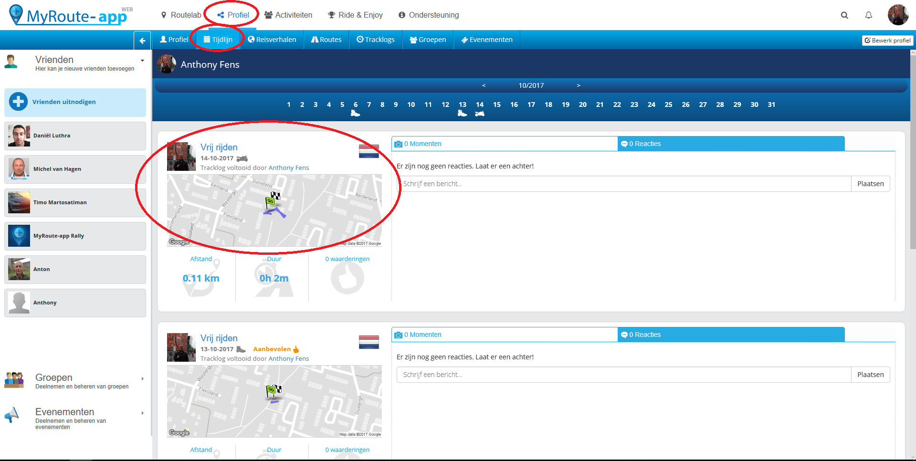Select day 14 in the timeline
Screen dimensions: 916x461
pyautogui.click(x=480, y=105)
